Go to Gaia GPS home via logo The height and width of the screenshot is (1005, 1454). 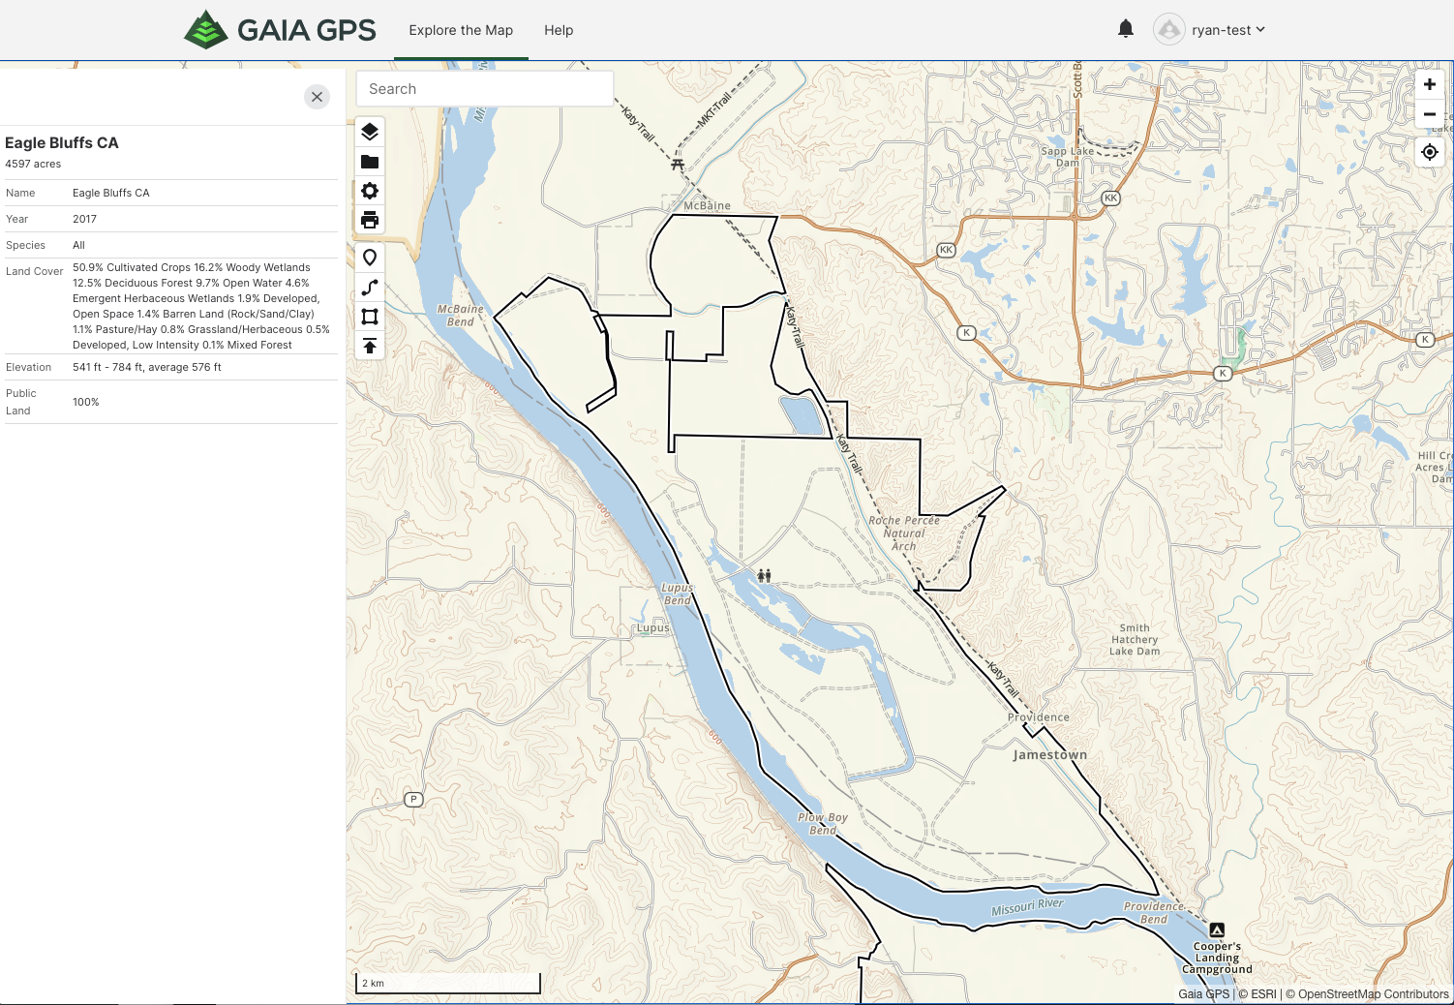(280, 30)
